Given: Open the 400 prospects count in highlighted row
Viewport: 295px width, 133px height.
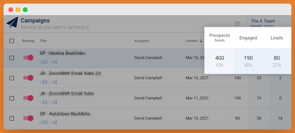Looking at the screenshot, I should [x=219, y=58].
